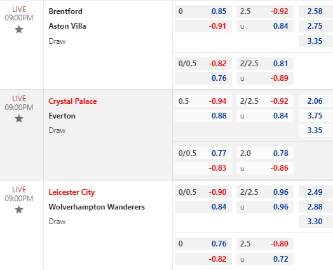
Task: Choose first-half under odds 0.72 Leicester match
Action: [x=265, y=259]
